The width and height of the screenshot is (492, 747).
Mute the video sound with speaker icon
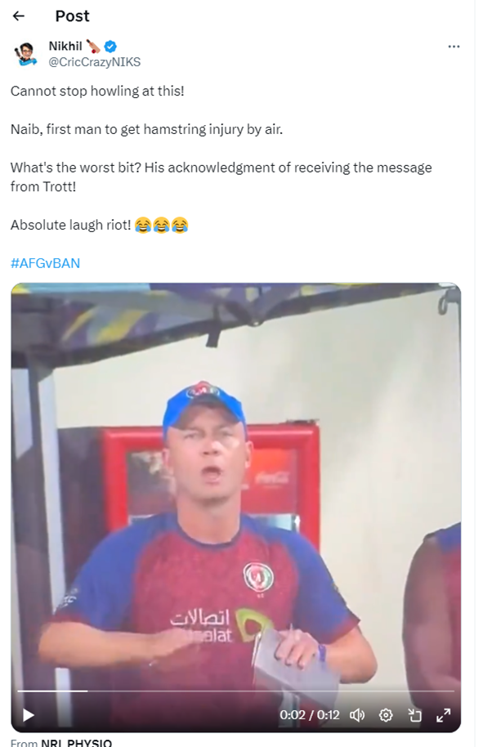coord(357,715)
